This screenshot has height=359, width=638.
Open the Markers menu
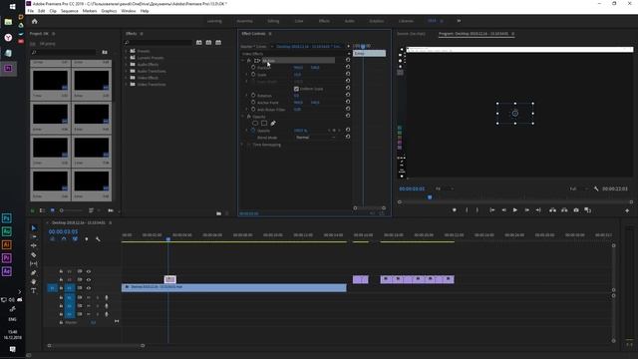(x=90, y=11)
